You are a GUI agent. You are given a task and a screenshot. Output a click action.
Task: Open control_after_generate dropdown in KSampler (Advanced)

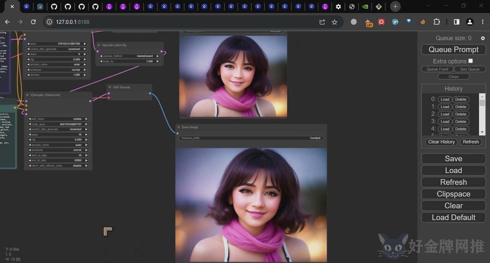point(57,129)
